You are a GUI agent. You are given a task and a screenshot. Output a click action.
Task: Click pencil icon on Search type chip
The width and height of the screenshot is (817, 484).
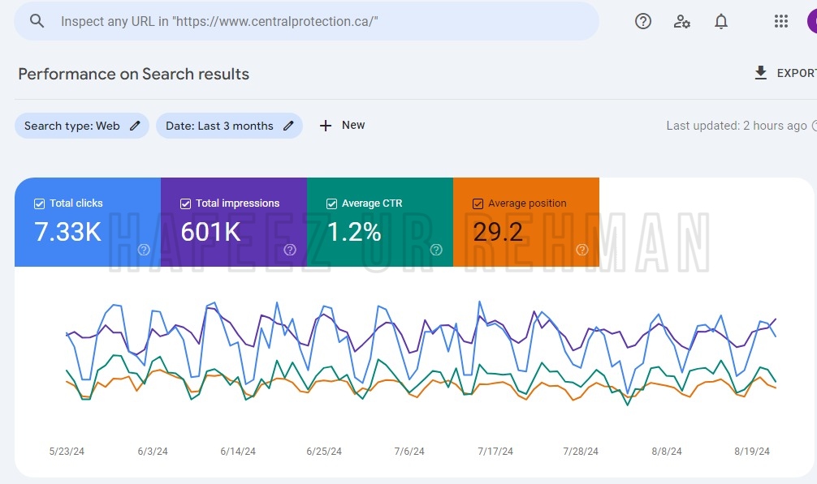(x=135, y=126)
